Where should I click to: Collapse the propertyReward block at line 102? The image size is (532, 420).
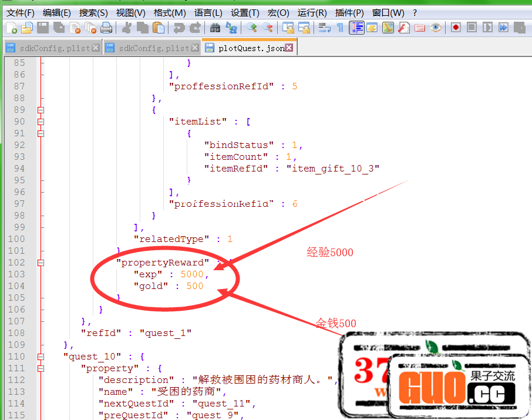tap(41, 263)
